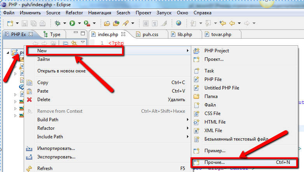This screenshot has height=172, width=304.
Task: Select the index.php editor tab
Action: (108, 34)
